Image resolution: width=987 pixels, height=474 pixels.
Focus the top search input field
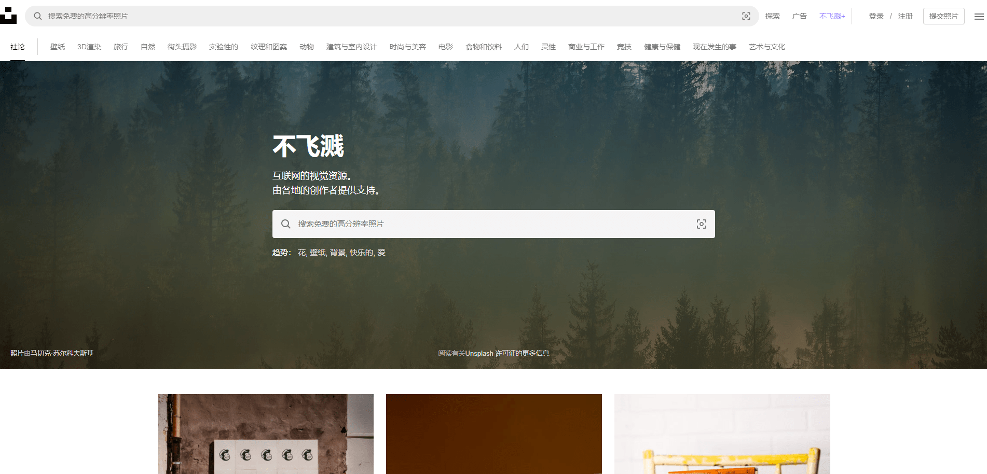click(x=392, y=16)
